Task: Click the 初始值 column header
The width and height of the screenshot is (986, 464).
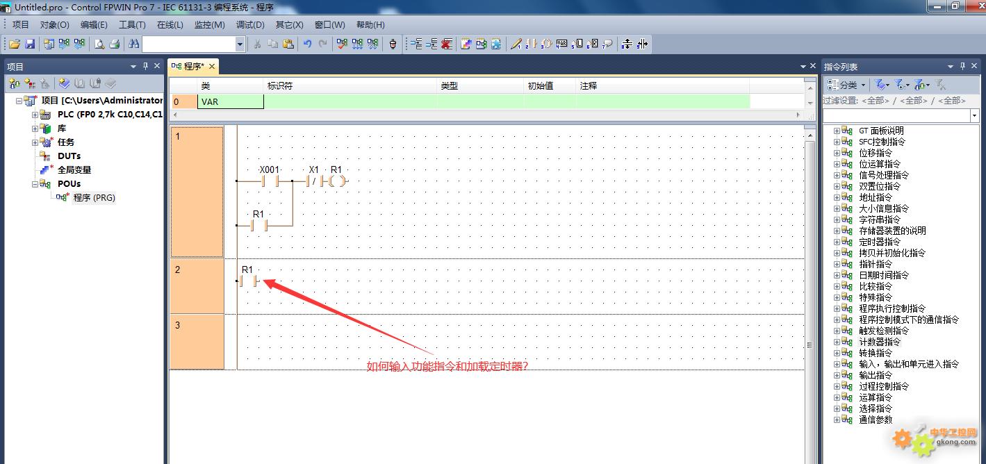Action: click(x=550, y=86)
